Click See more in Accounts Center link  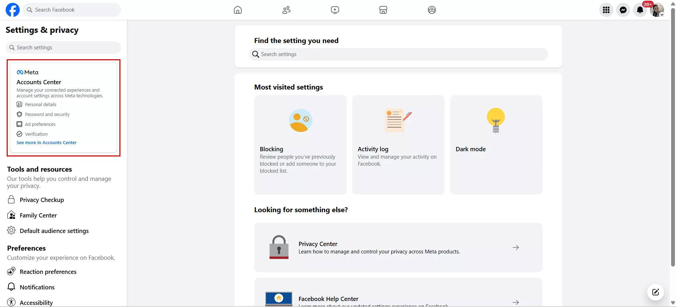46,143
